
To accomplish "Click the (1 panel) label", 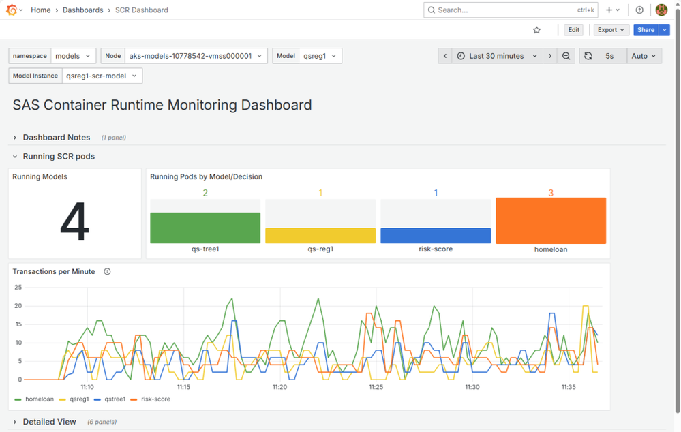I will pos(114,138).
